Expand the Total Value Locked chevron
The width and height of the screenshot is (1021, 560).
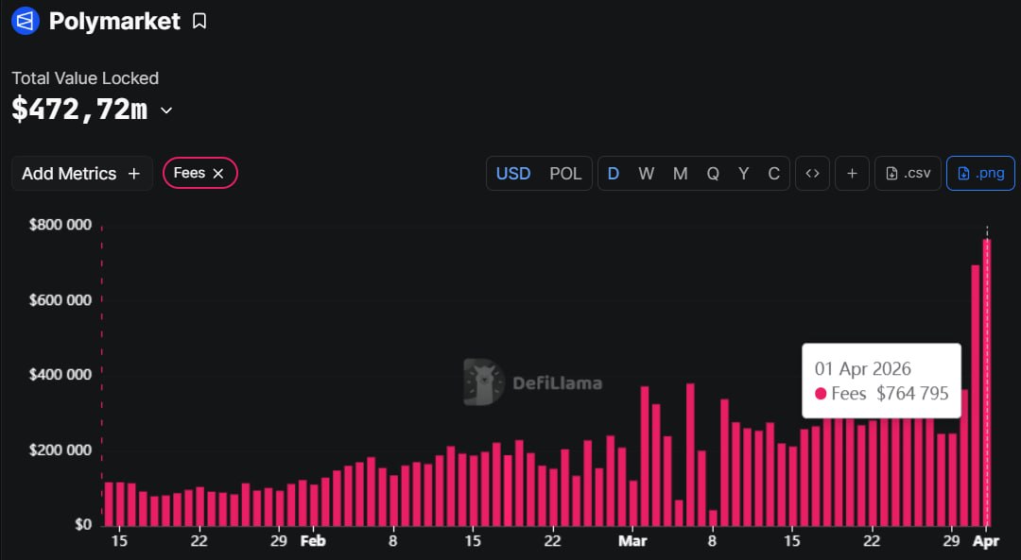click(166, 110)
